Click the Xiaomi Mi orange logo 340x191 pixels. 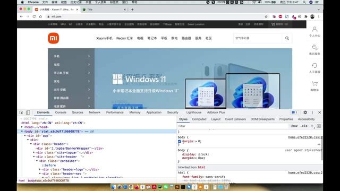pyautogui.click(x=53, y=38)
